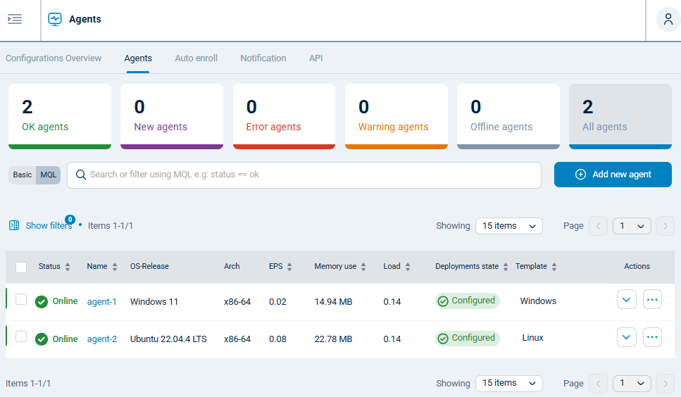
Task: Tick the select-all checkbox in table header
Action: [x=21, y=267]
